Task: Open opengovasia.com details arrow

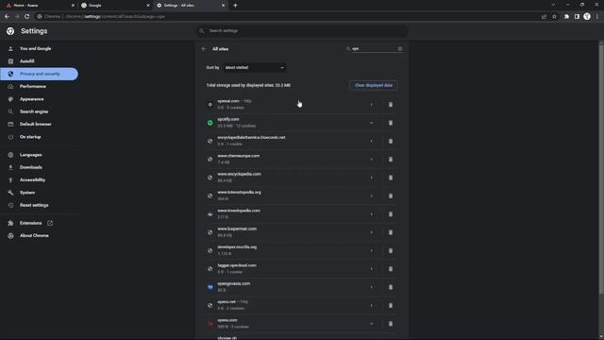Action: [371, 287]
